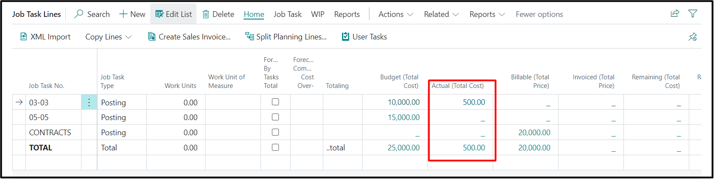Open the WIP menu tab

point(318,14)
